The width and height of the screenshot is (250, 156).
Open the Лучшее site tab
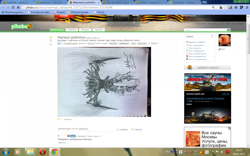[x=85, y=30]
